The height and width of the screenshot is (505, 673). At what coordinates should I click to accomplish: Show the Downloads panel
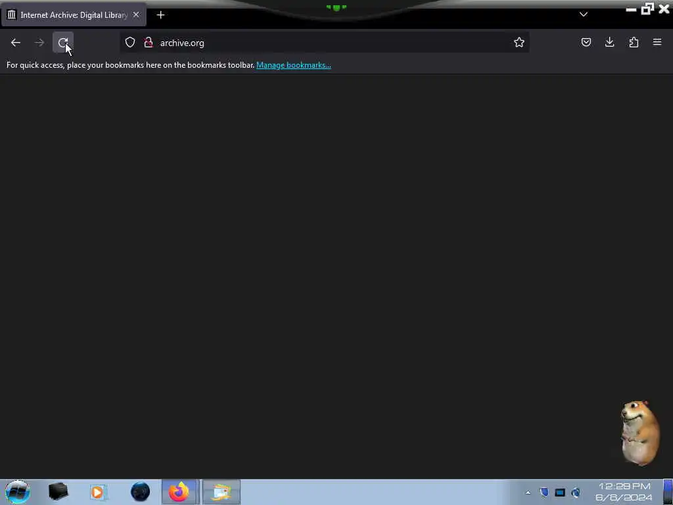click(x=609, y=42)
